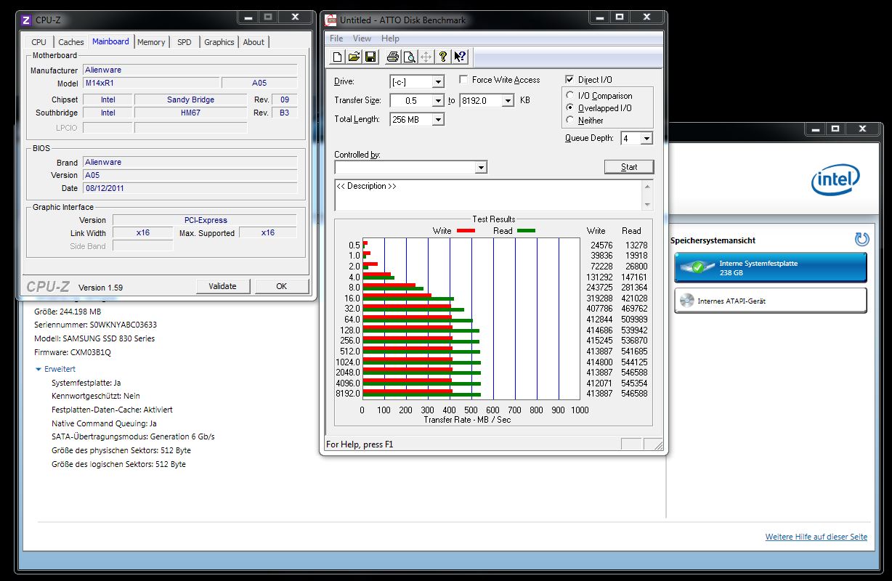Screen dimensions: 892x581
Task: Click the Save floppy icon in ATTO toolbar
Action: (370, 57)
